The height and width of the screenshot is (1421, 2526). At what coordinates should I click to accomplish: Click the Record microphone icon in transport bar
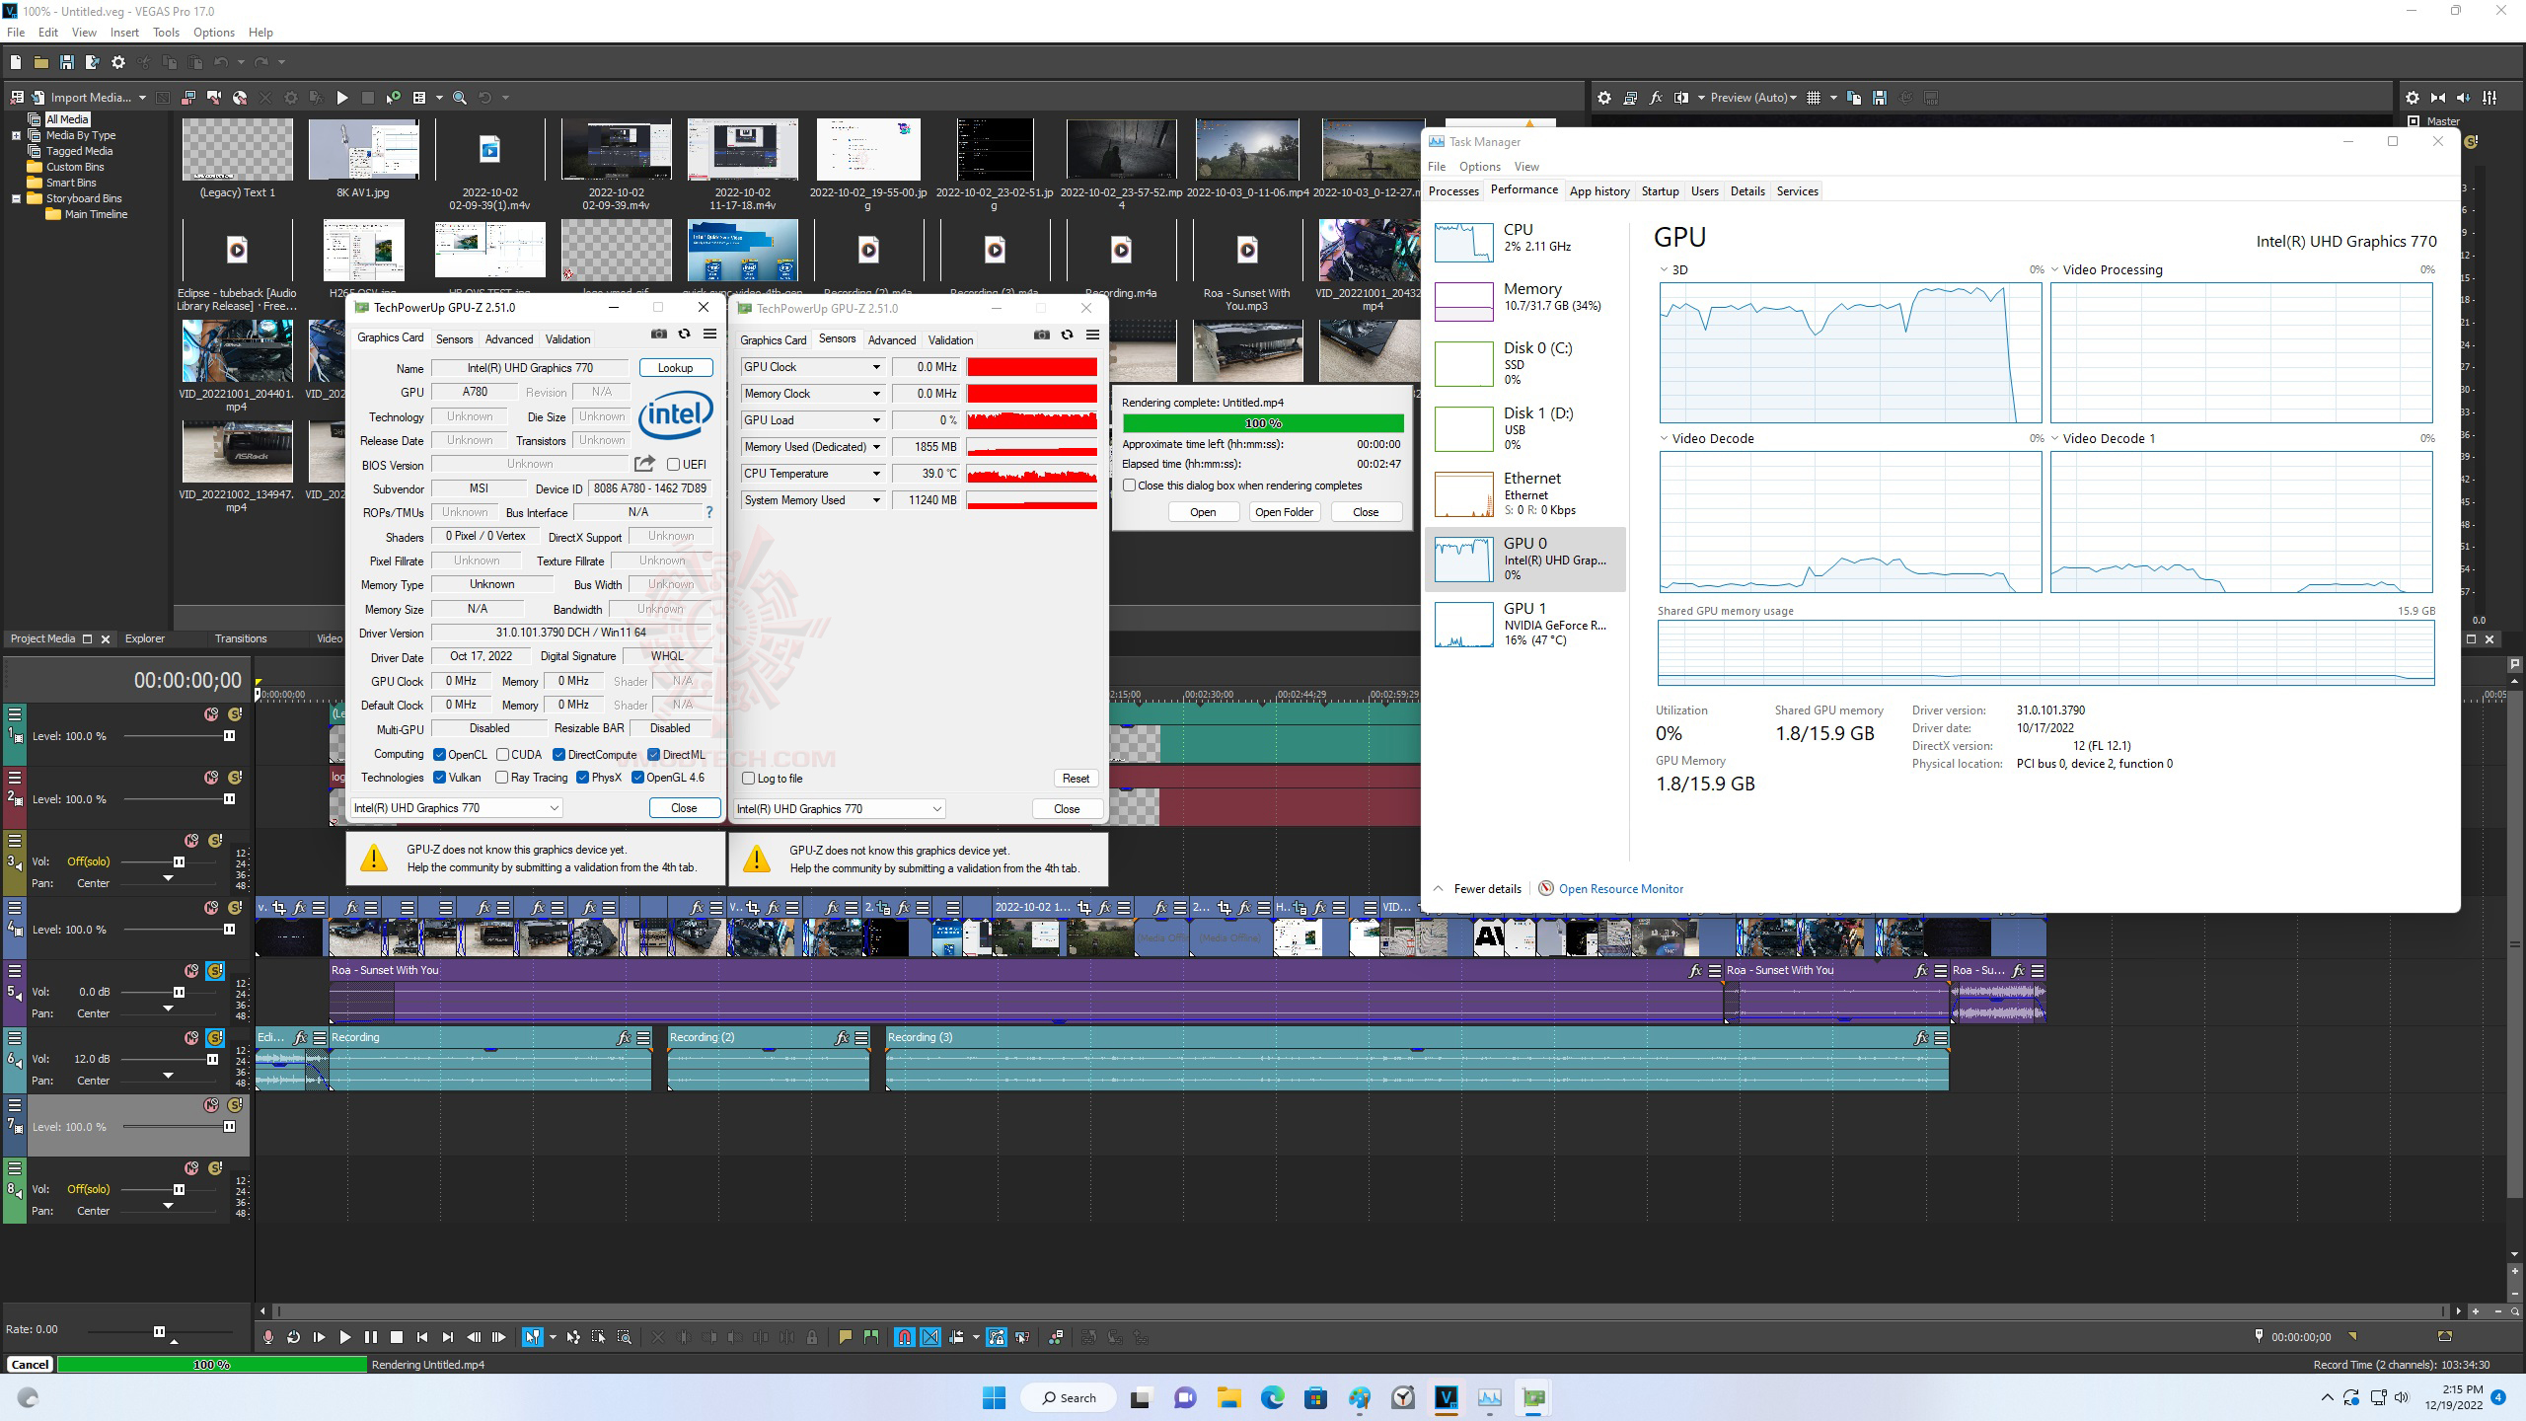[267, 1337]
